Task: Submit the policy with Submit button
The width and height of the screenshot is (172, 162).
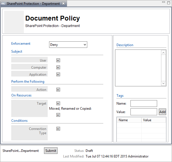Action: coord(51,150)
